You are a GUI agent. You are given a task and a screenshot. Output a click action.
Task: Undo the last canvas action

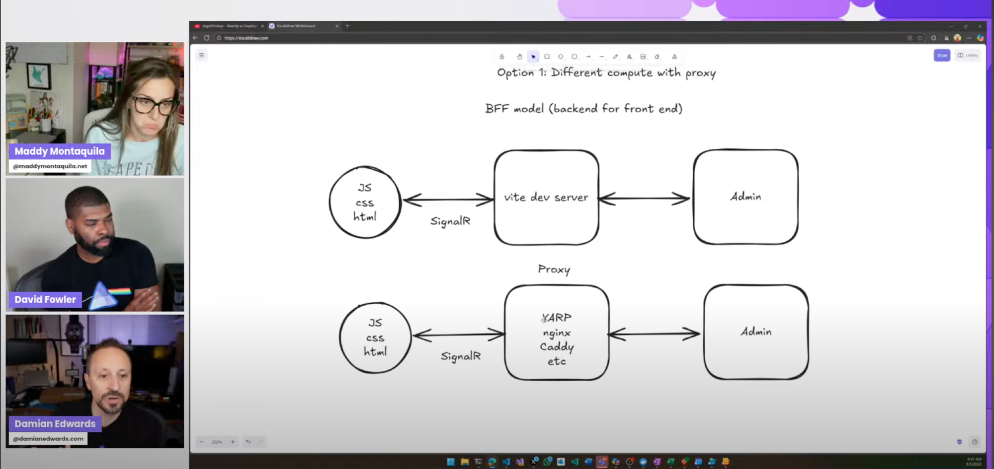[248, 442]
